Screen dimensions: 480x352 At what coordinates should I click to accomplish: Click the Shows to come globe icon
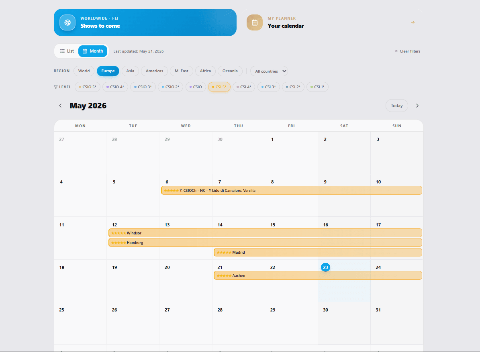(67, 22)
